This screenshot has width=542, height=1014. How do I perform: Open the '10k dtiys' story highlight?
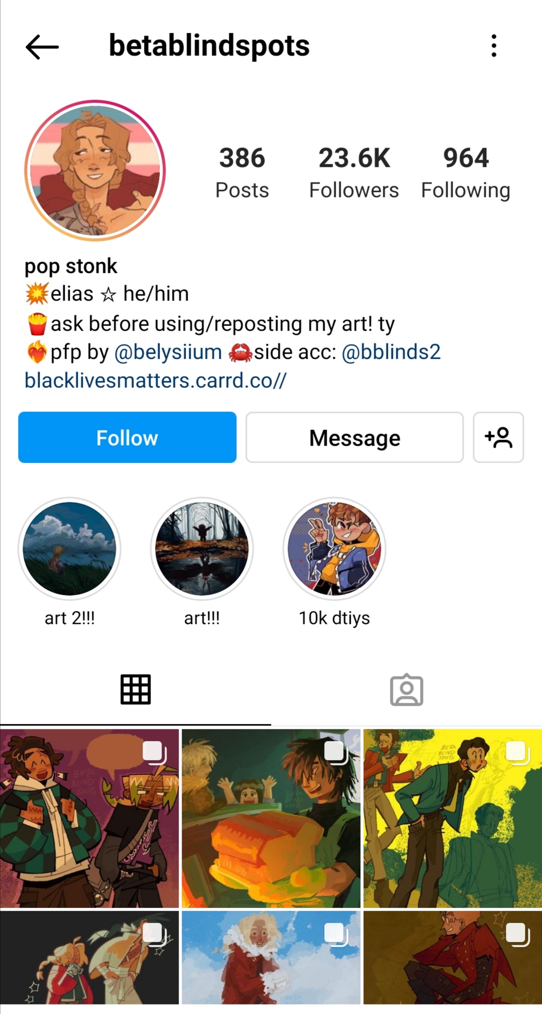tap(334, 549)
